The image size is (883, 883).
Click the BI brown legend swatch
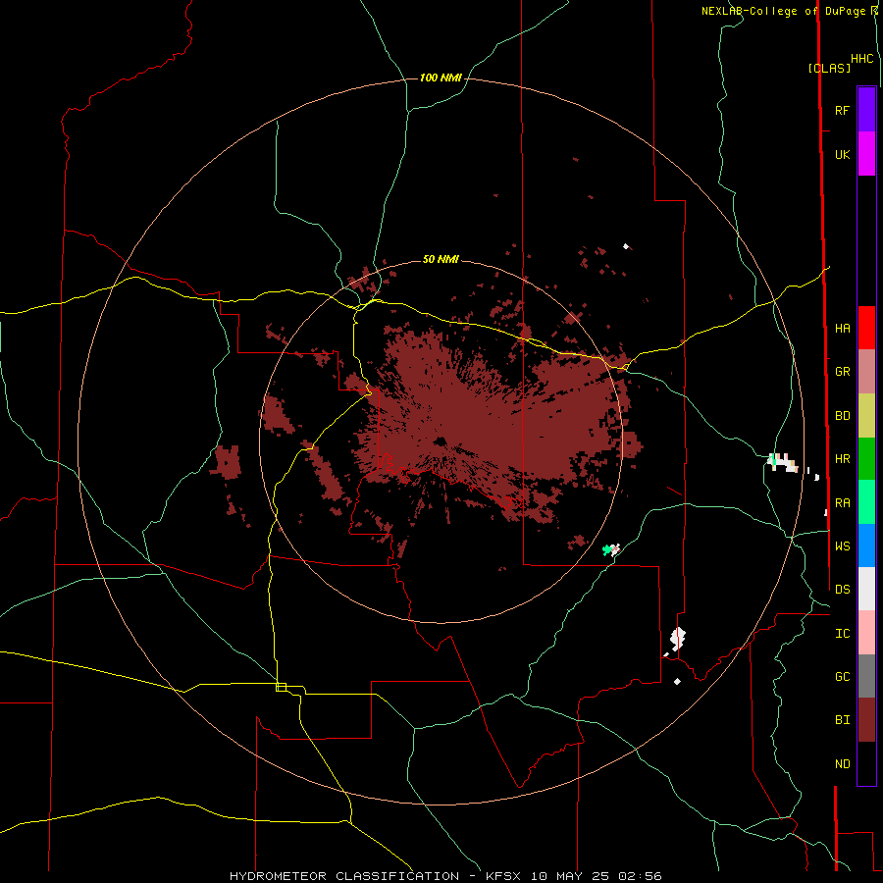pyautogui.click(x=866, y=720)
